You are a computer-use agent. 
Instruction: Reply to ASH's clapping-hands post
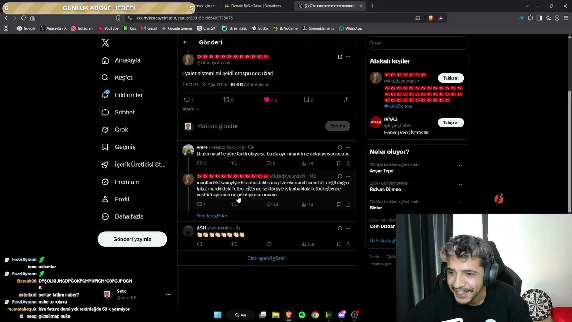199,244
